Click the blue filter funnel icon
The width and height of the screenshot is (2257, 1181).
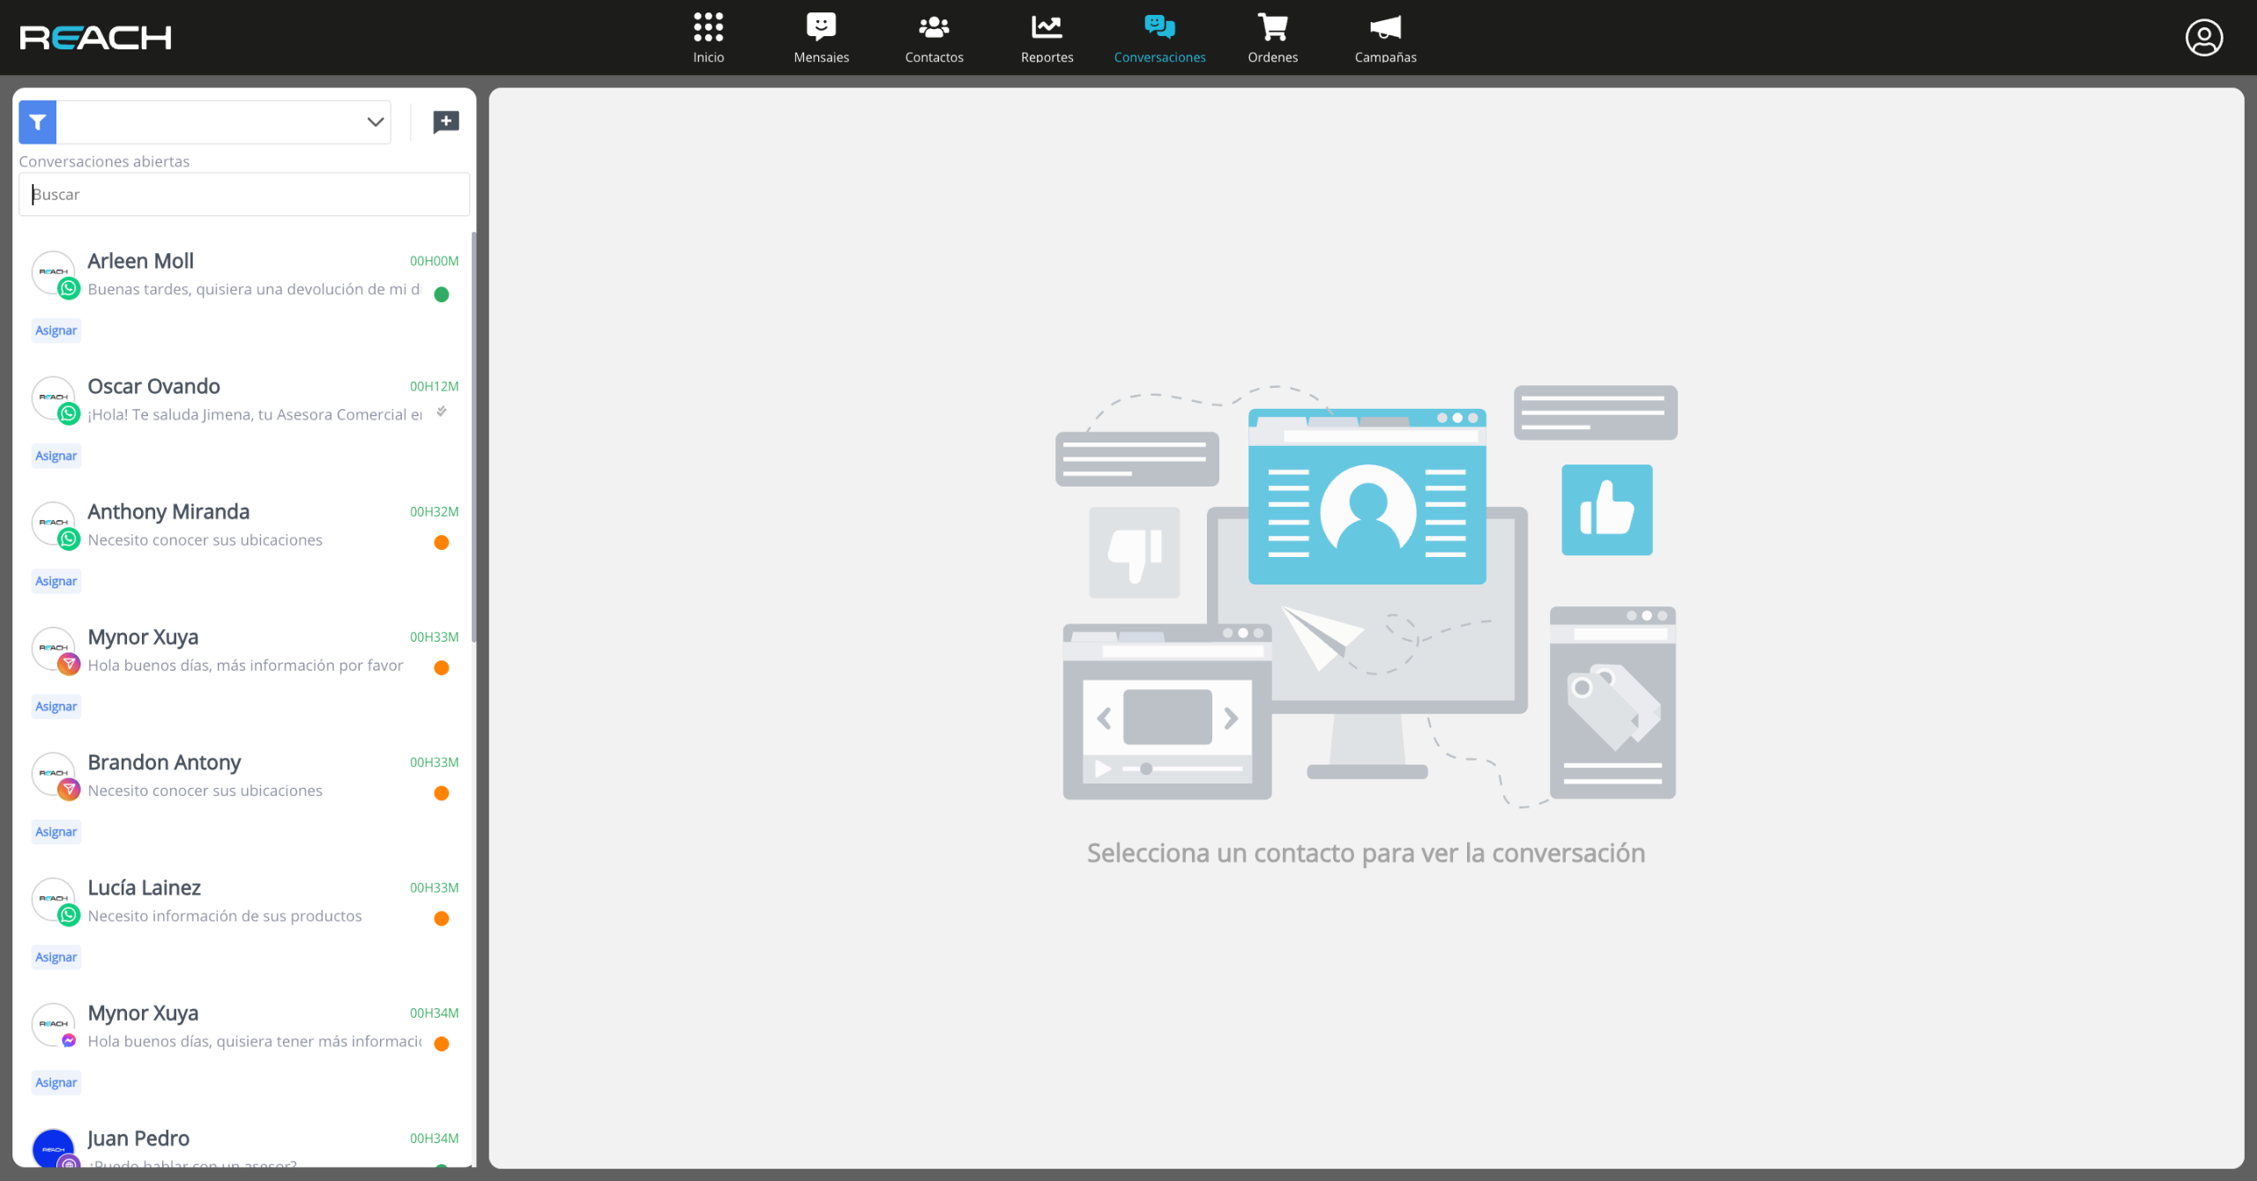37,123
